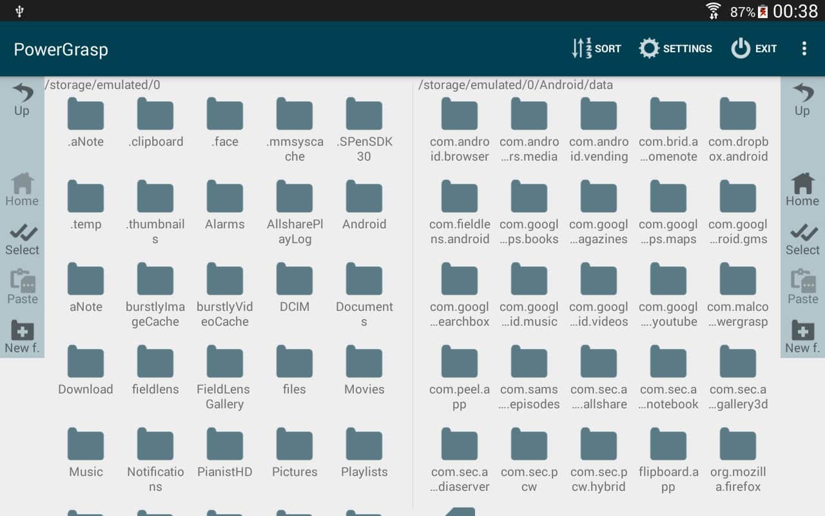Open the Sort options
825x516 pixels.
596,49
